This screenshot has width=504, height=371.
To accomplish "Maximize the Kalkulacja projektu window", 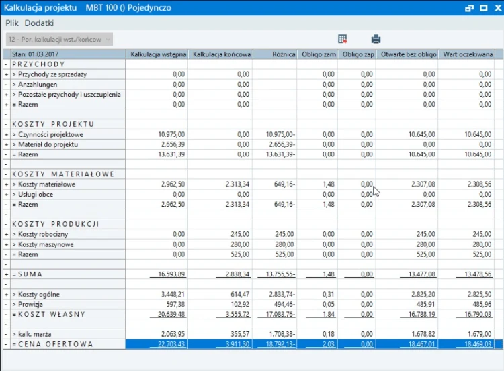I will coord(482,8).
